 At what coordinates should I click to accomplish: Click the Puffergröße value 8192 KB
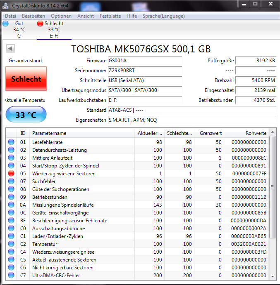[256, 61]
